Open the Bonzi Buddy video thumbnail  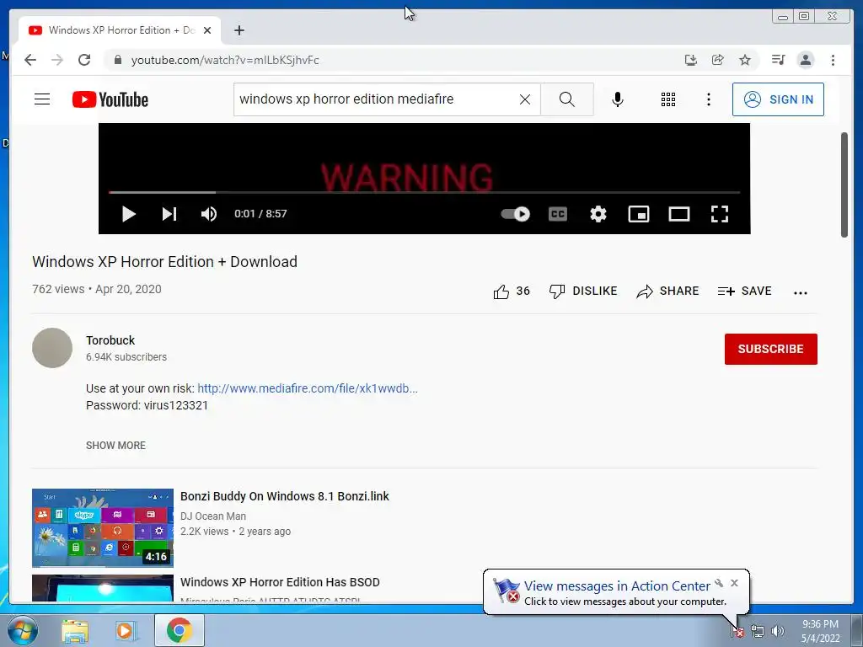pos(102,527)
